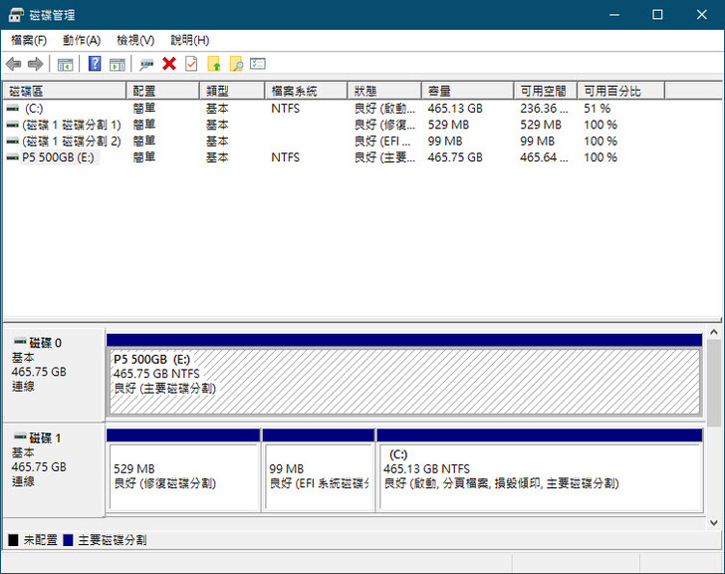Image resolution: width=725 pixels, height=574 pixels.
Task: Click the Back arrow toolbar icon
Action: pos(13,64)
